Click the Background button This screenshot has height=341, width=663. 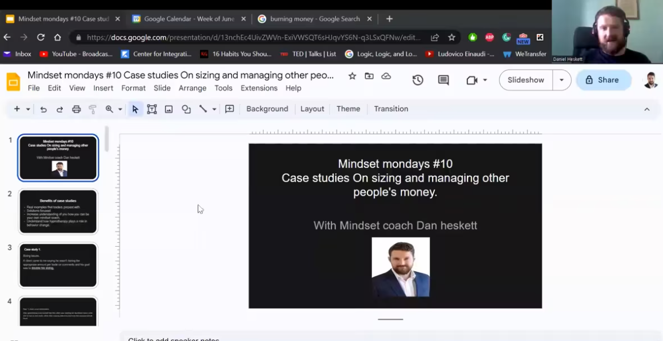tap(267, 109)
